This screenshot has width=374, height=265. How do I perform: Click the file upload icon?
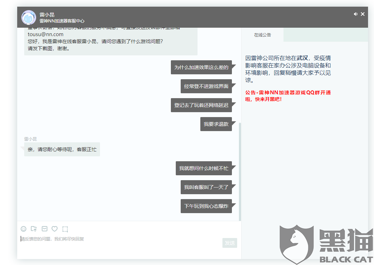(x=34, y=229)
